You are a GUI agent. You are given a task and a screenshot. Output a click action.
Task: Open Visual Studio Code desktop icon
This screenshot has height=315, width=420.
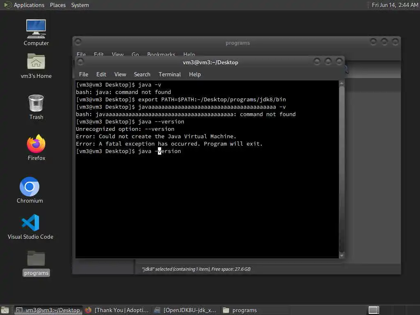point(30,226)
